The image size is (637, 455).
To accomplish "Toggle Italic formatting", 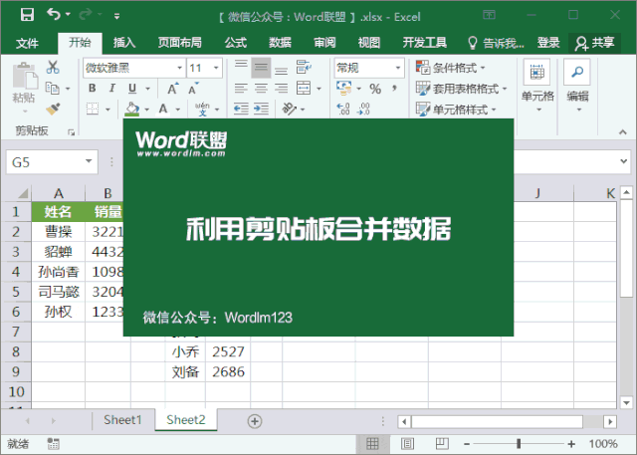I will click(x=112, y=89).
